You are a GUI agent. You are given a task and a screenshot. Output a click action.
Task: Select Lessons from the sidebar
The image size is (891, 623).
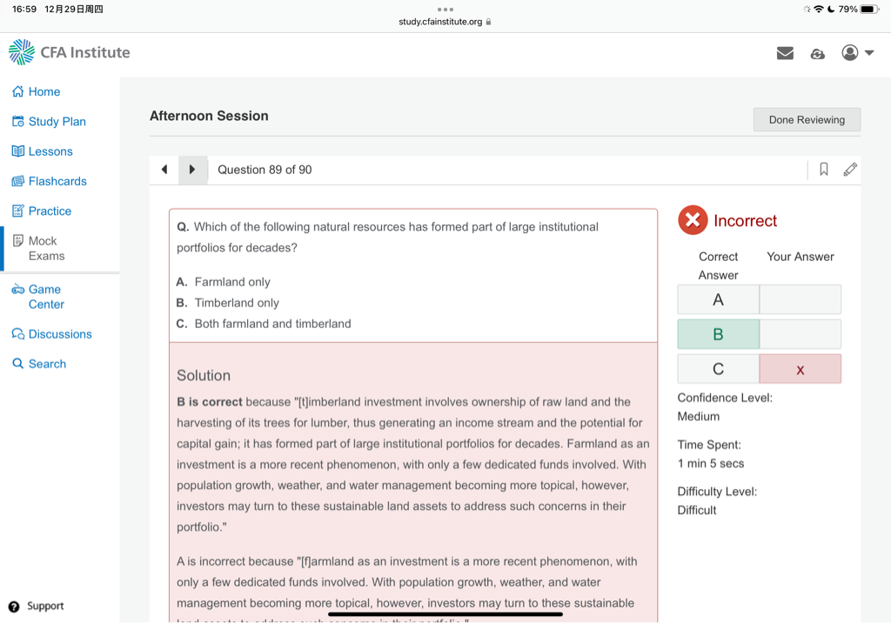[50, 151]
